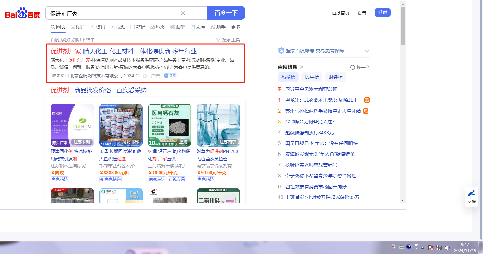Click the taskbar clock showing 9:47
483x254 pixels.
pyautogui.click(x=465, y=247)
